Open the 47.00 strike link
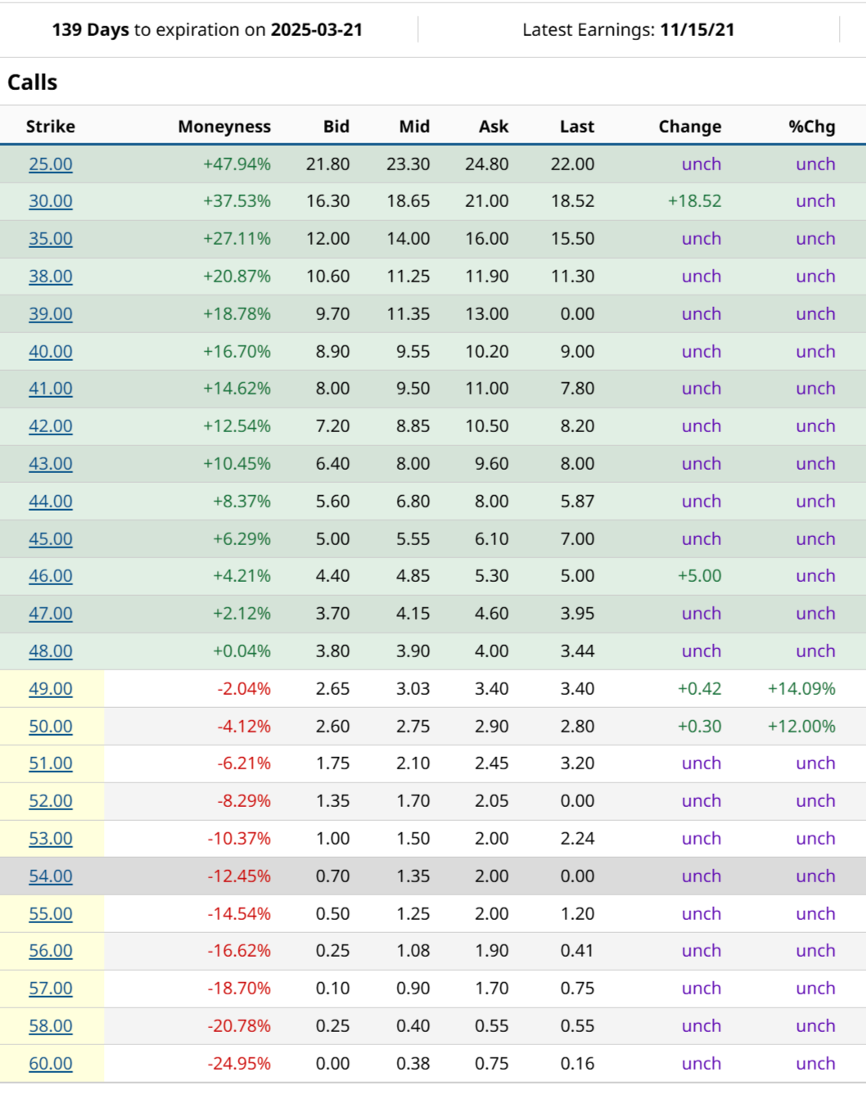 click(51, 614)
